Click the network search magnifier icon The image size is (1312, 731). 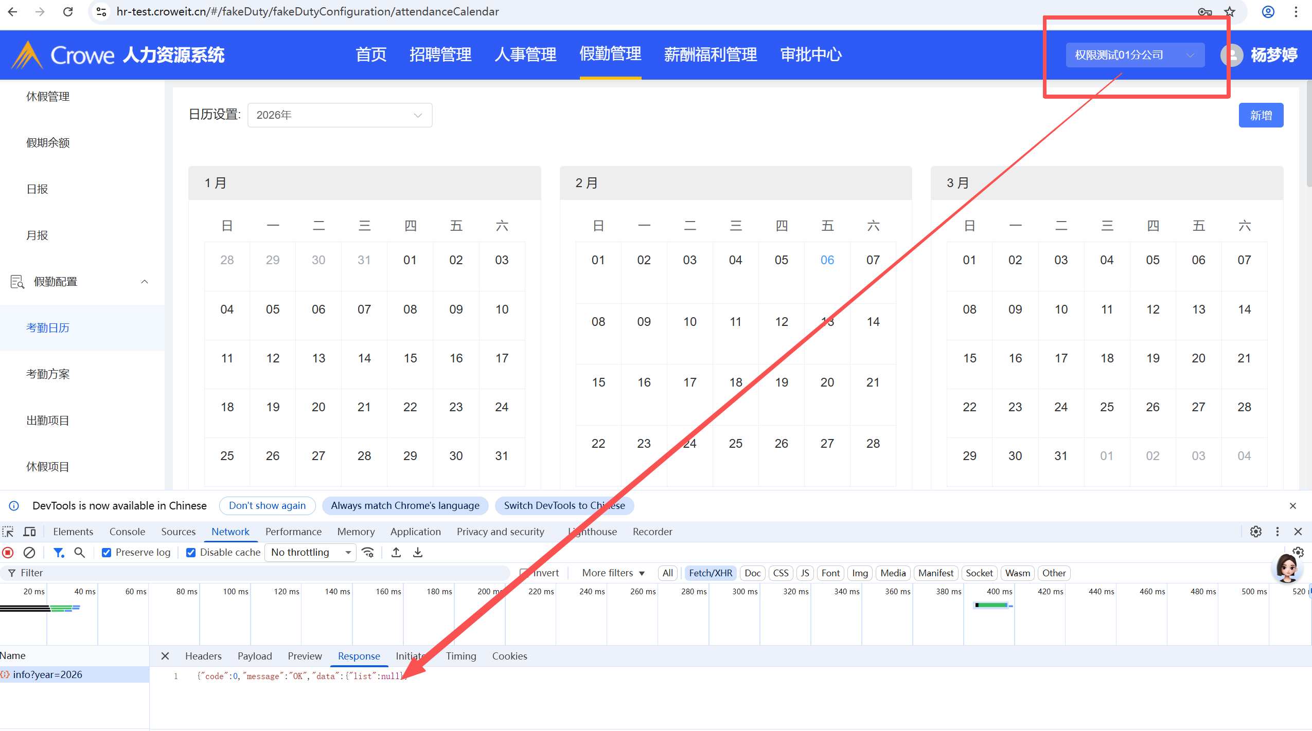79,553
